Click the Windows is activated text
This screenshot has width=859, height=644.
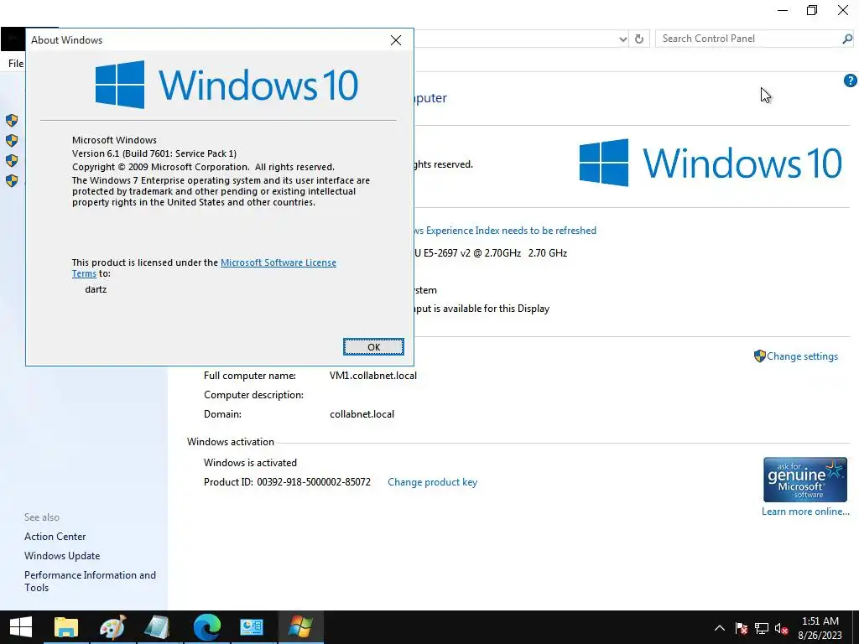[x=250, y=463]
